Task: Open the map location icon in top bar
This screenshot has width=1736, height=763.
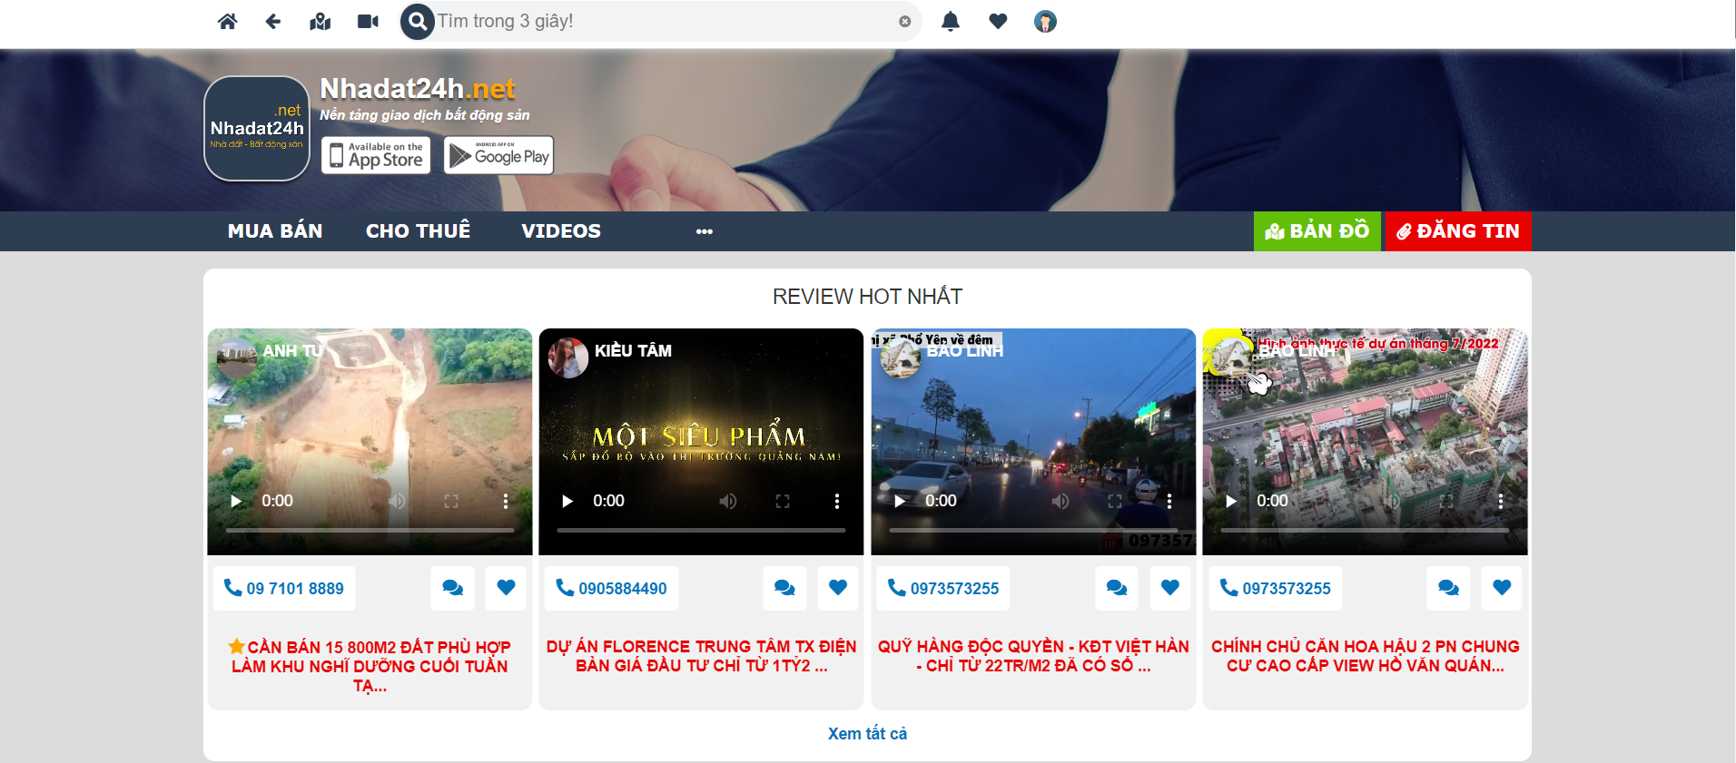Action: click(321, 22)
